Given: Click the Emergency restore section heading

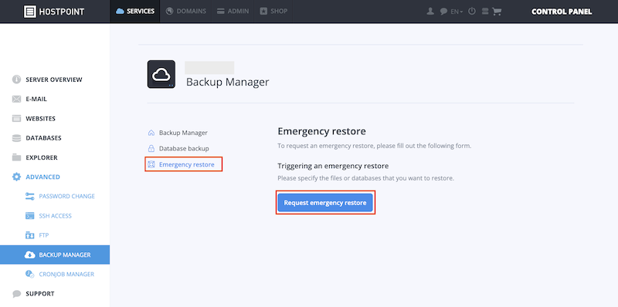Looking at the screenshot, I should (321, 131).
